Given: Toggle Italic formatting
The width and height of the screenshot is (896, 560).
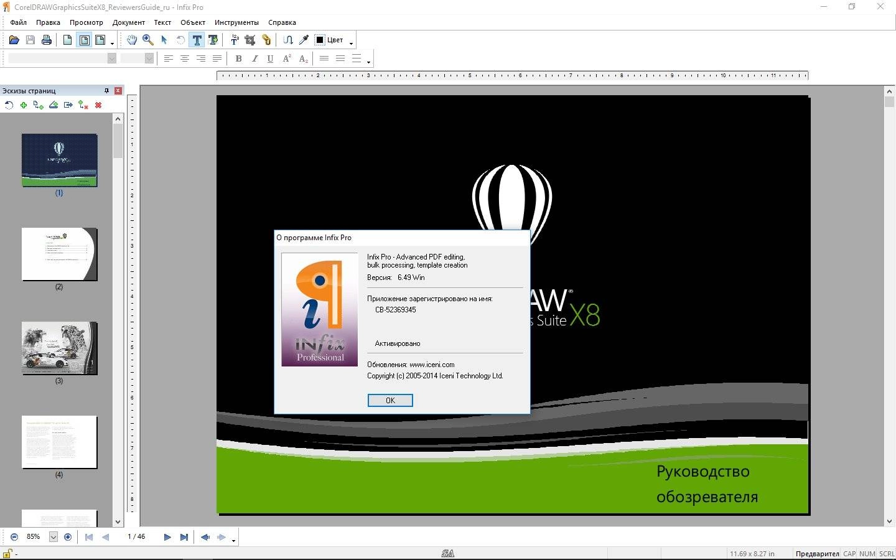Looking at the screenshot, I should (x=254, y=58).
